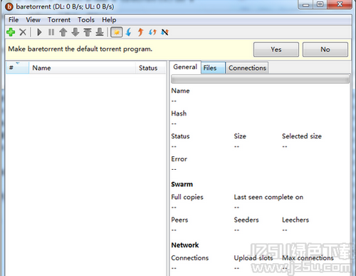Viewport: 356px width, 276px height.
Task: Click the 'Size' label in General tab
Action: [240, 136]
